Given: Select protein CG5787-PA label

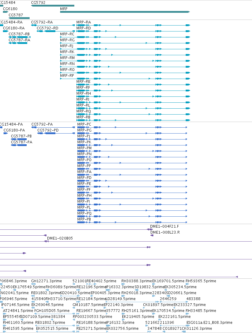Looking at the screenshot, I should [22, 142].
